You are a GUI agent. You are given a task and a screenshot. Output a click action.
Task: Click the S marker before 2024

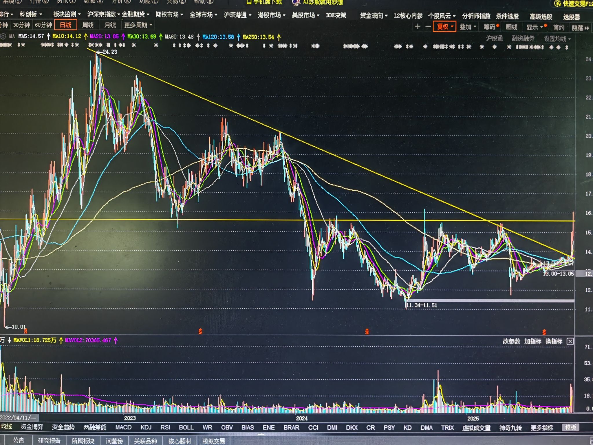[x=200, y=331]
